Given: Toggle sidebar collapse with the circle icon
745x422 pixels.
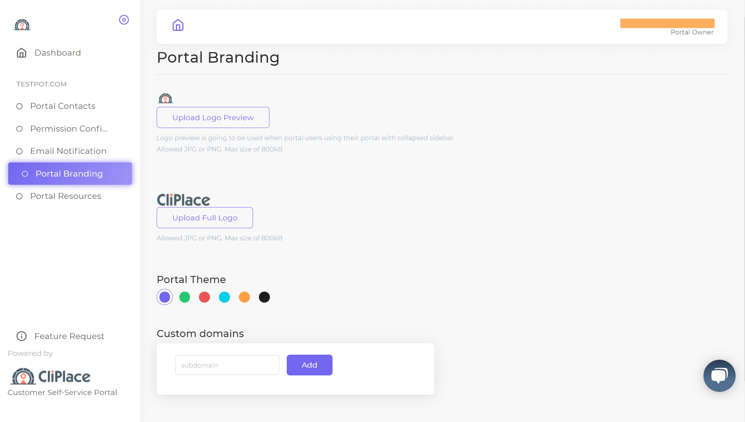Looking at the screenshot, I should point(124,20).
